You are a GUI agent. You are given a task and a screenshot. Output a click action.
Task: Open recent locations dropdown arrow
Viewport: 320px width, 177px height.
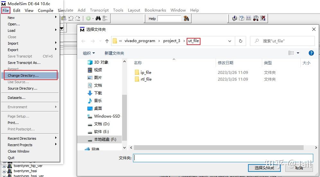(x=100, y=41)
